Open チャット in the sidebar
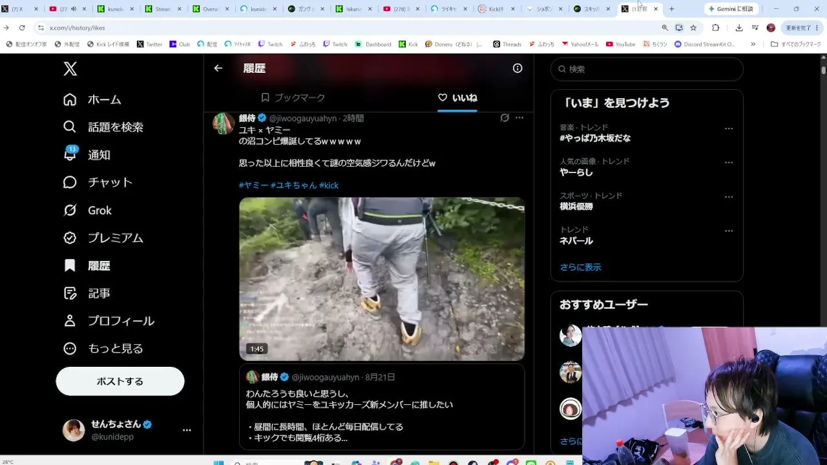The width and height of the screenshot is (827, 465). 98,182
